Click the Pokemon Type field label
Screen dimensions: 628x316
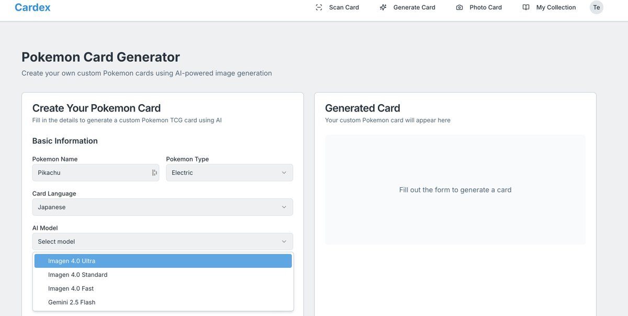(x=187, y=159)
